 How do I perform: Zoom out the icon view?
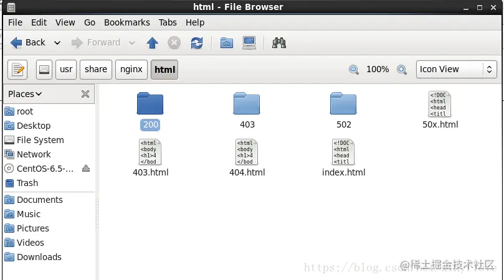[x=354, y=69]
